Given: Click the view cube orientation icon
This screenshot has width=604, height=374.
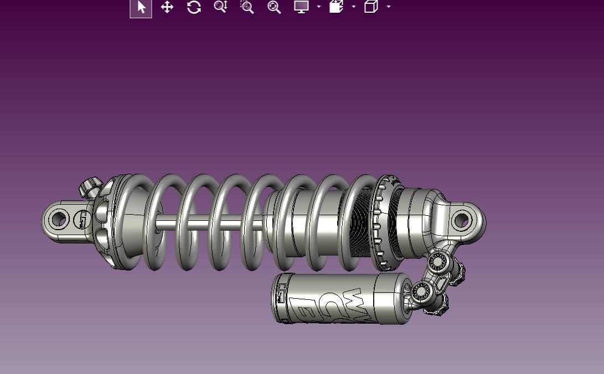Looking at the screenshot, I should point(371,7).
